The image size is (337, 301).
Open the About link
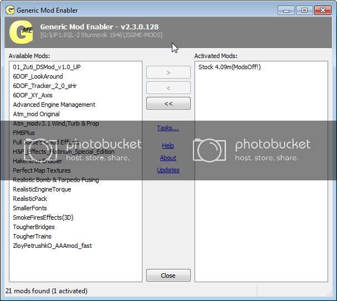168,158
